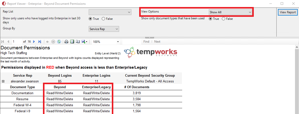Screen dimensions: 299x114
Task: Click document count 1,564
Action: 136,111
